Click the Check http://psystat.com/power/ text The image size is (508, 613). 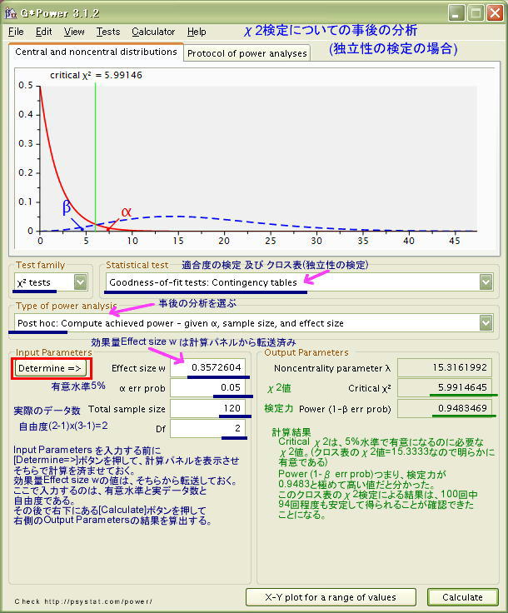tap(83, 601)
